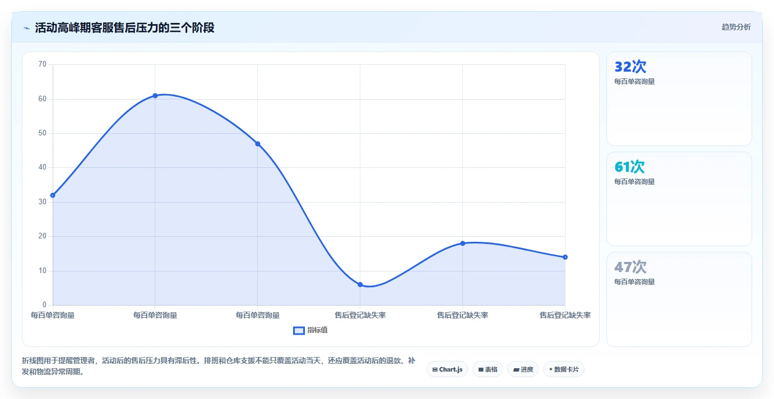Click the 指标值 legend color box
The image size is (774, 399).
[299, 331]
